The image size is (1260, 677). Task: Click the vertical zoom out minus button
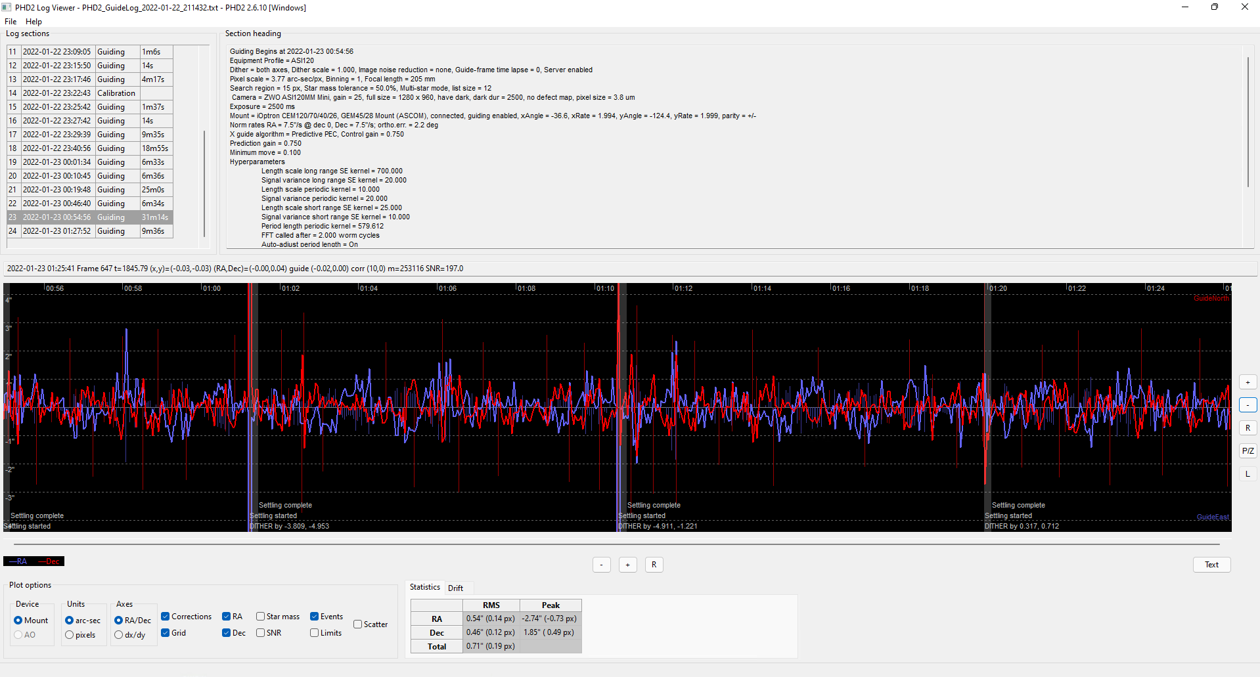(1248, 405)
